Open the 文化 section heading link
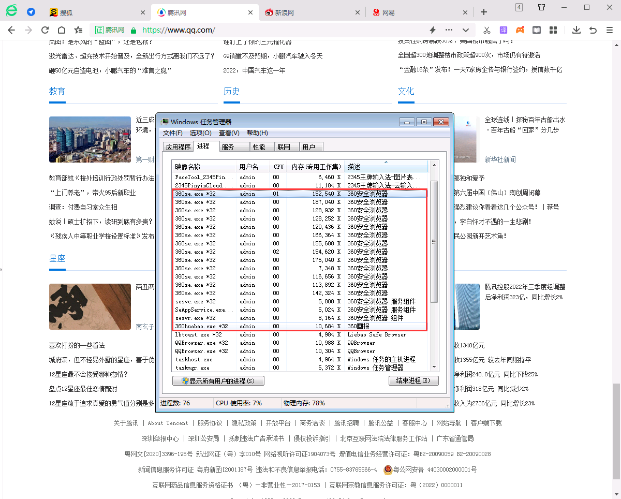Screen dimensions: 621x499 coord(406,91)
